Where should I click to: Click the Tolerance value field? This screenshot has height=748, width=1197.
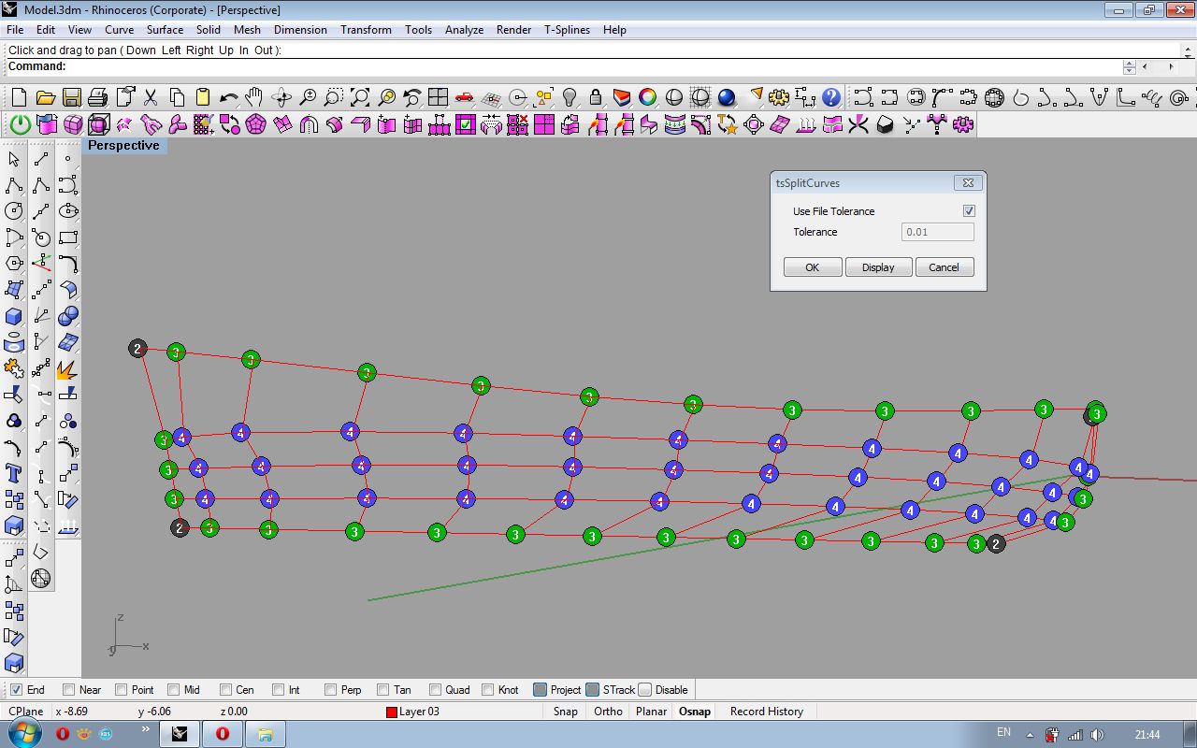[x=937, y=232]
